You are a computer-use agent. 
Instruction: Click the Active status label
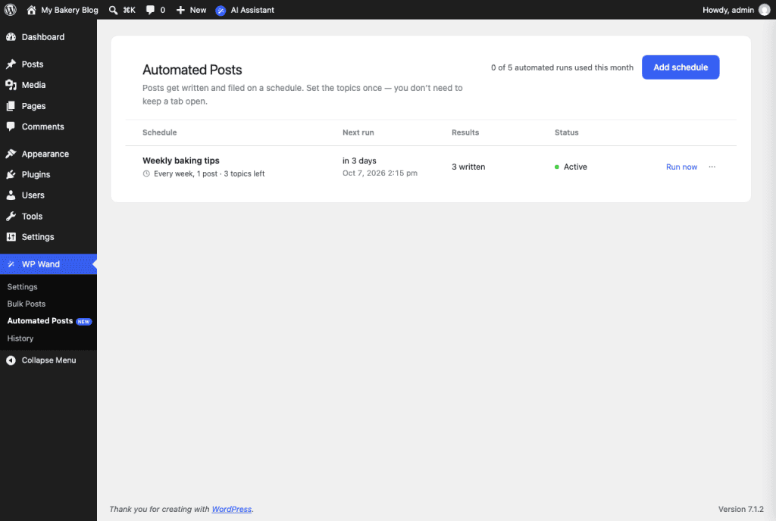(x=576, y=167)
